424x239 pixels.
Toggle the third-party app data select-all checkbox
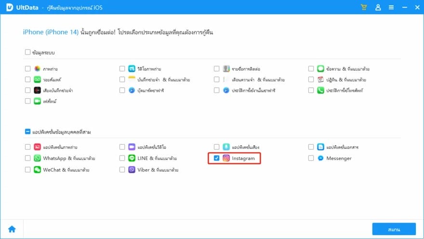(x=27, y=132)
